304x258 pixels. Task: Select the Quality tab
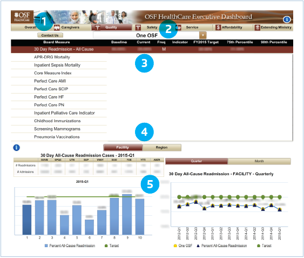click(x=112, y=28)
